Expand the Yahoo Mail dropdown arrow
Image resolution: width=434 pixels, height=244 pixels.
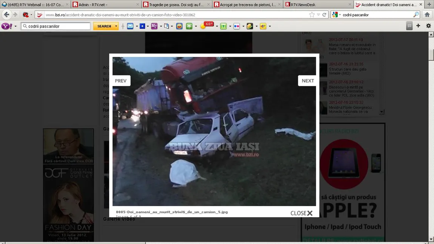point(137,26)
